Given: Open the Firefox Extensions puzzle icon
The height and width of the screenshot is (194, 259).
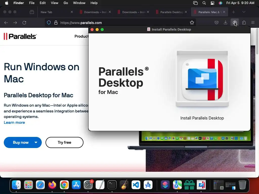Looking at the screenshot, I should (x=244, y=22).
